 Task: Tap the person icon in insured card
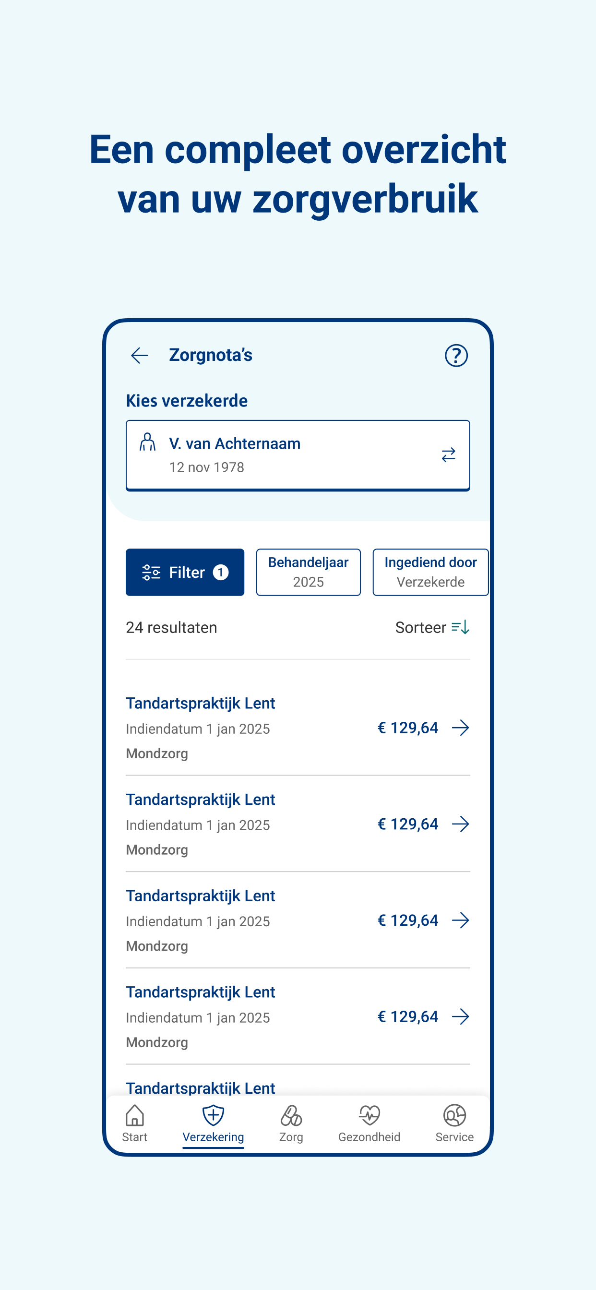point(147,442)
